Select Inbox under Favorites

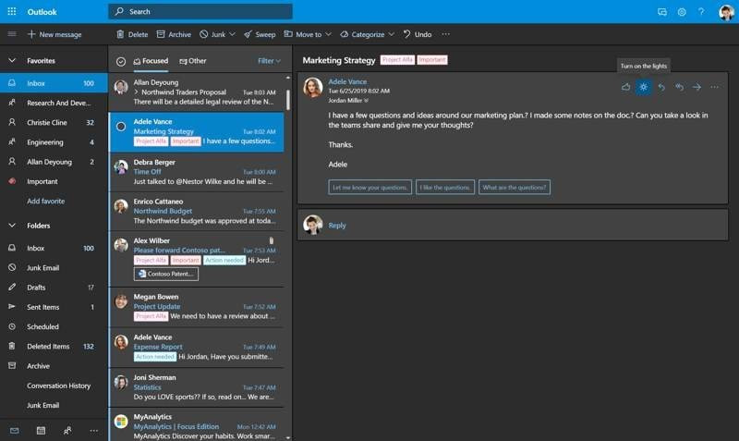point(54,83)
